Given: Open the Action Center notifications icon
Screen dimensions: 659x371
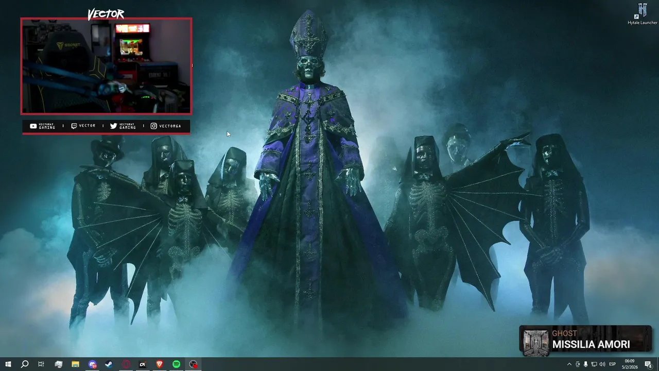Looking at the screenshot, I should (x=648, y=364).
